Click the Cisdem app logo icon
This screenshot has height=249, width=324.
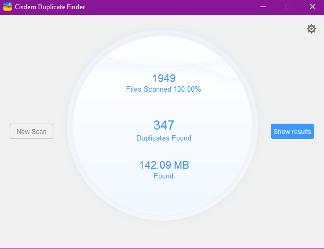pos(8,7)
